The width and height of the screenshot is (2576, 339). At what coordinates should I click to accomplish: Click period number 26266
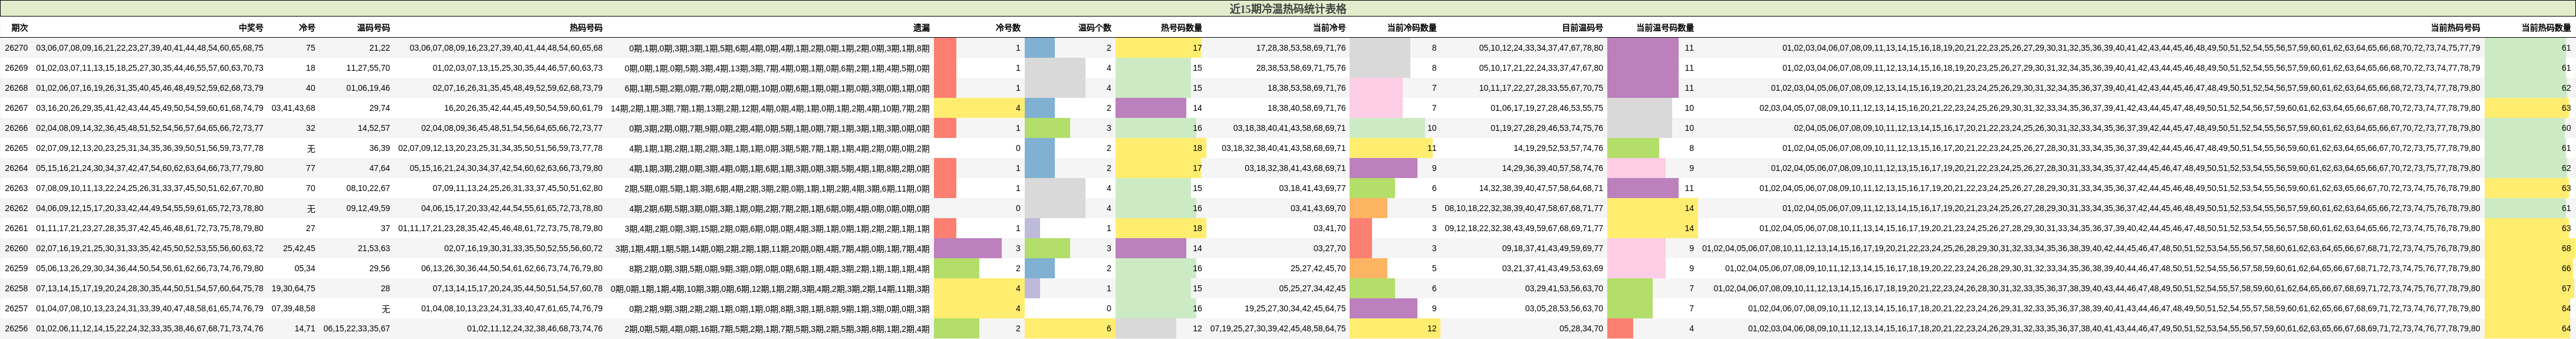[x=16, y=128]
